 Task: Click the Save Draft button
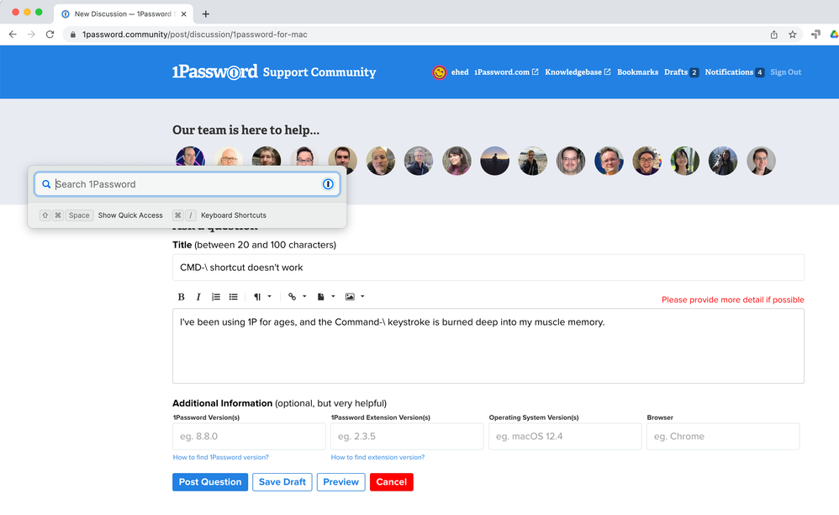(282, 482)
